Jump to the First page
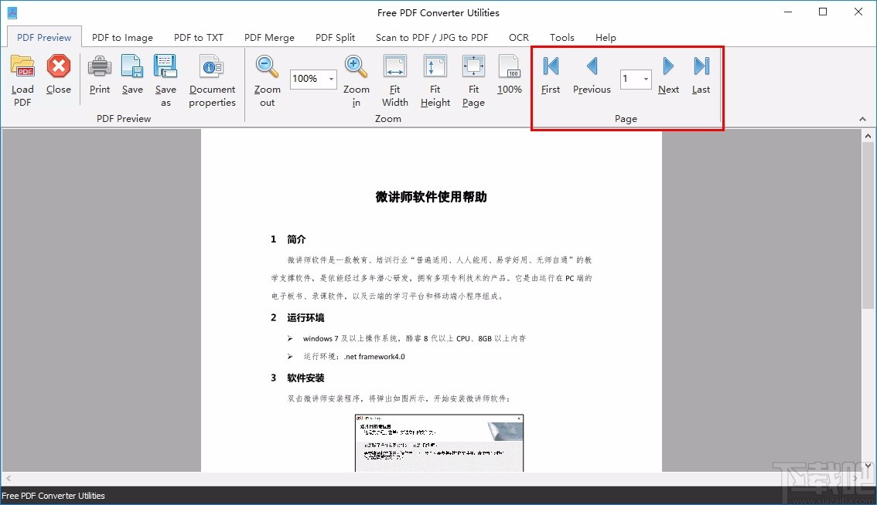The image size is (877, 505). tap(550, 66)
